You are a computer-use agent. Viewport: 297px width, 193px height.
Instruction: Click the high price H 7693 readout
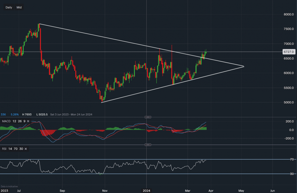point(29,114)
